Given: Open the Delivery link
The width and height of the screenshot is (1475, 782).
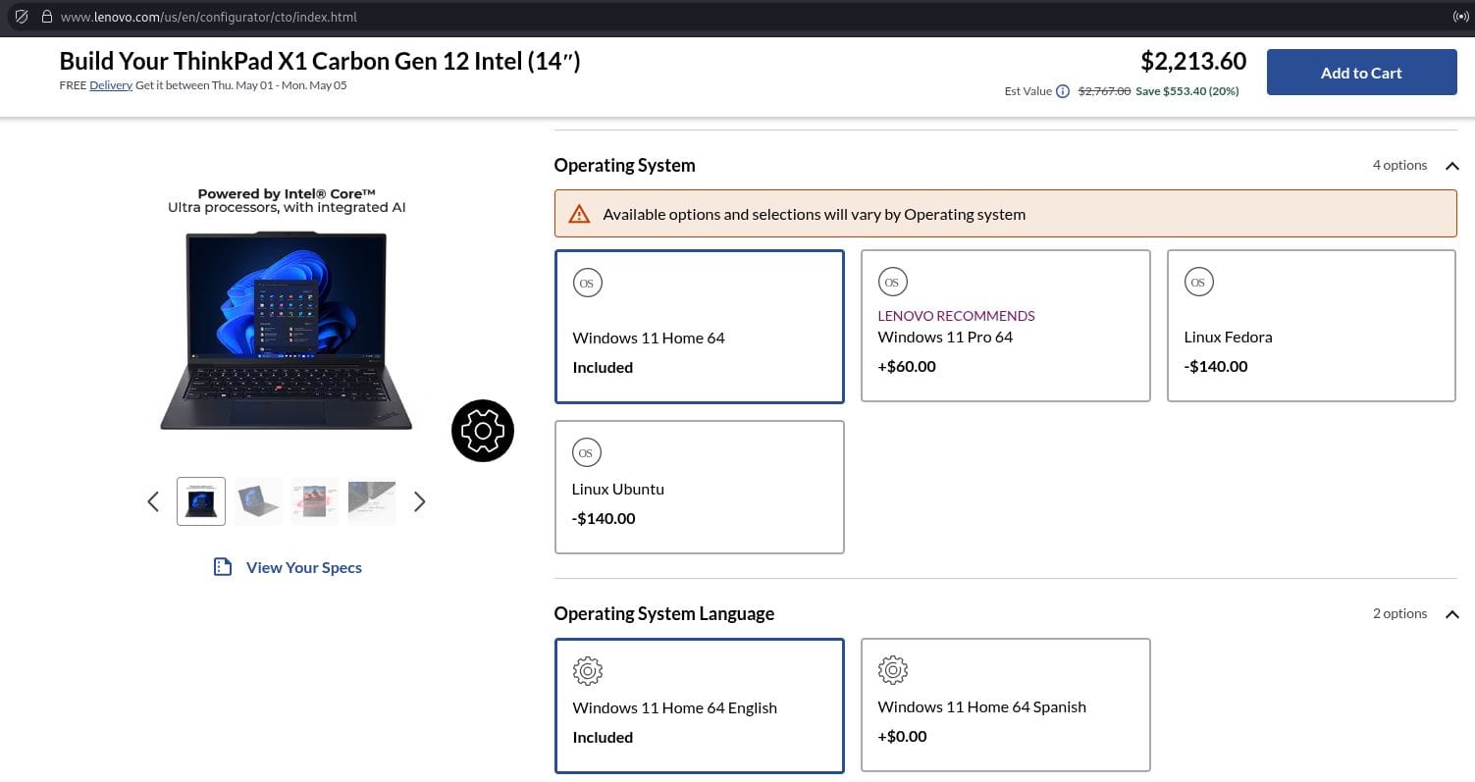Looking at the screenshot, I should pos(111,85).
